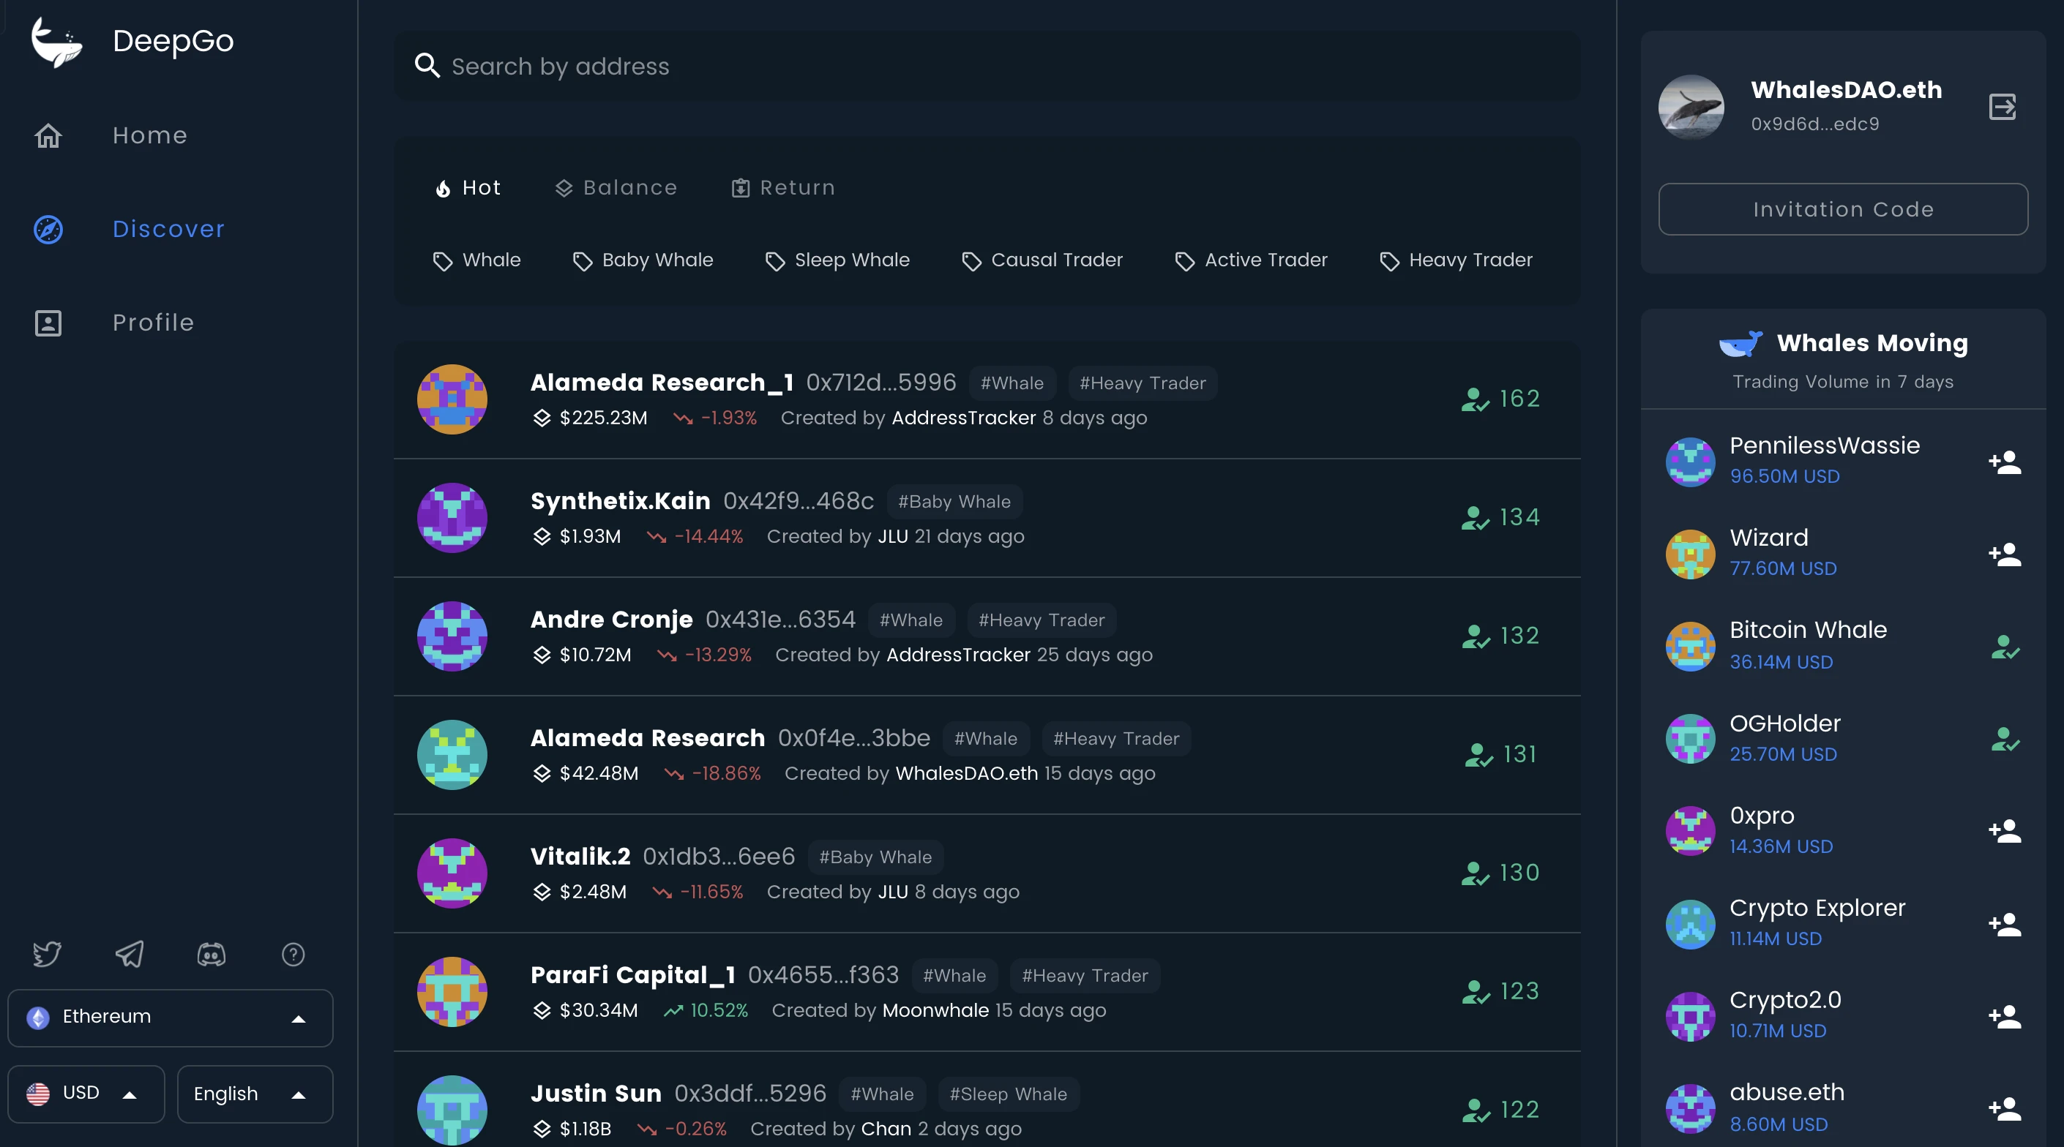Click the Discover compass icon

tap(48, 229)
